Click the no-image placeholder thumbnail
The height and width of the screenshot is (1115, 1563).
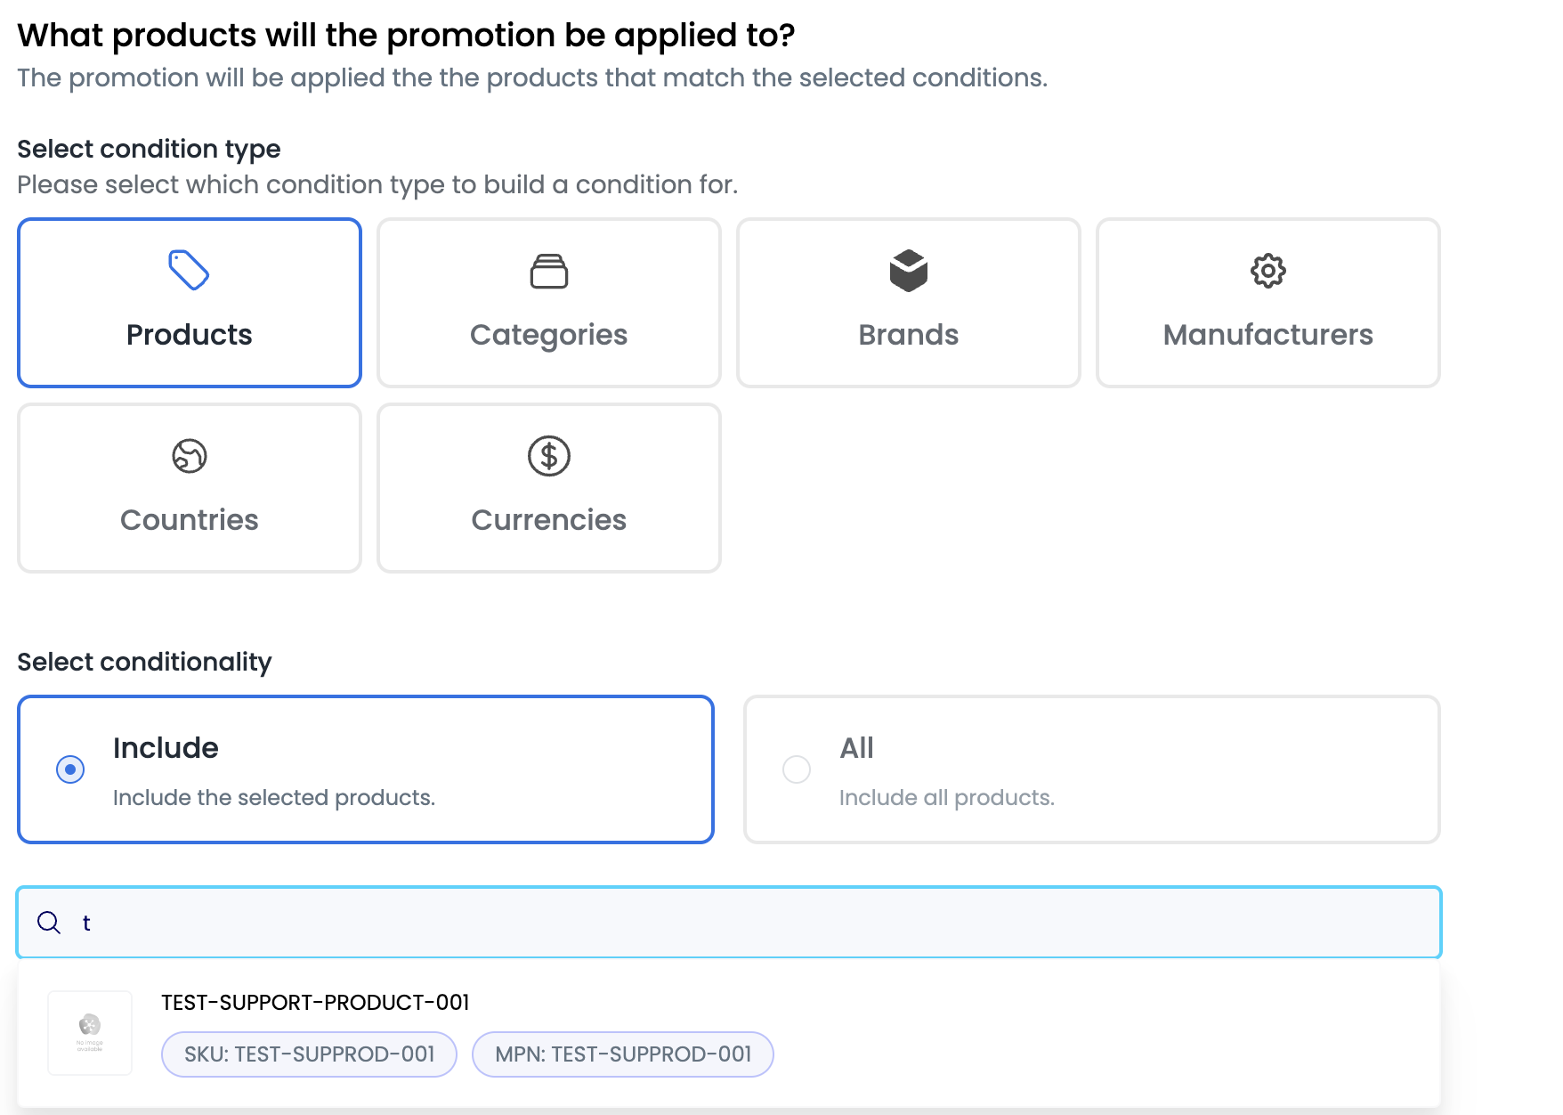click(x=90, y=1033)
